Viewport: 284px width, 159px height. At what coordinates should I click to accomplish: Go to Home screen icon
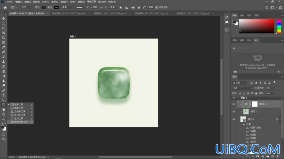pyautogui.click(x=5, y=8)
